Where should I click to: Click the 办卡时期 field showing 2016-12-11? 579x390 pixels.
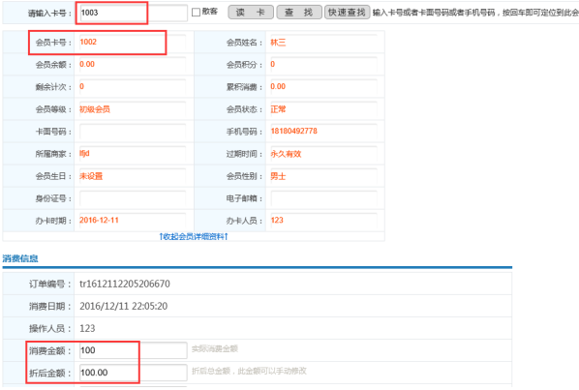point(133,221)
